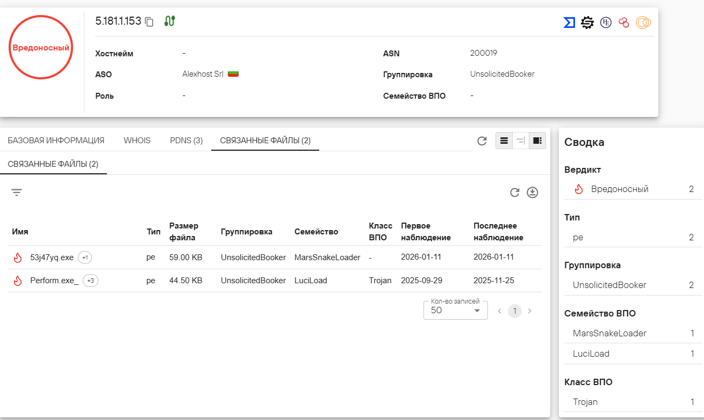Download the related files list
704x420 pixels.
[x=533, y=193]
